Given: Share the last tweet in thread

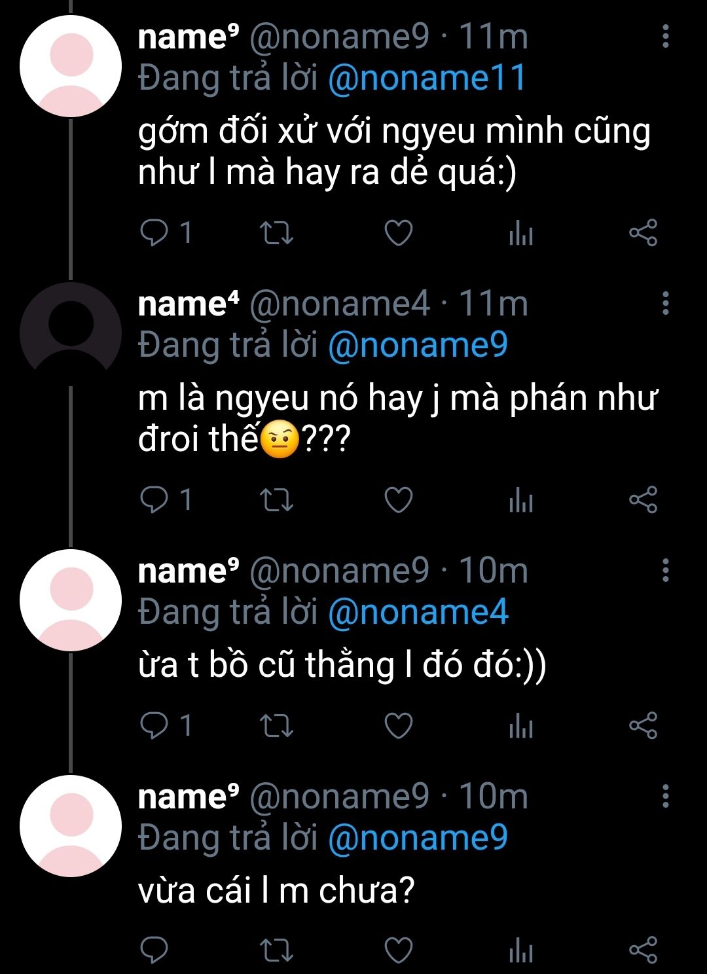Looking at the screenshot, I should 643,950.
